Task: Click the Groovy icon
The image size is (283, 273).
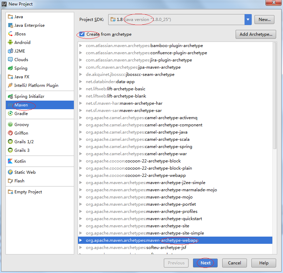Action: pyautogui.click(x=10, y=125)
